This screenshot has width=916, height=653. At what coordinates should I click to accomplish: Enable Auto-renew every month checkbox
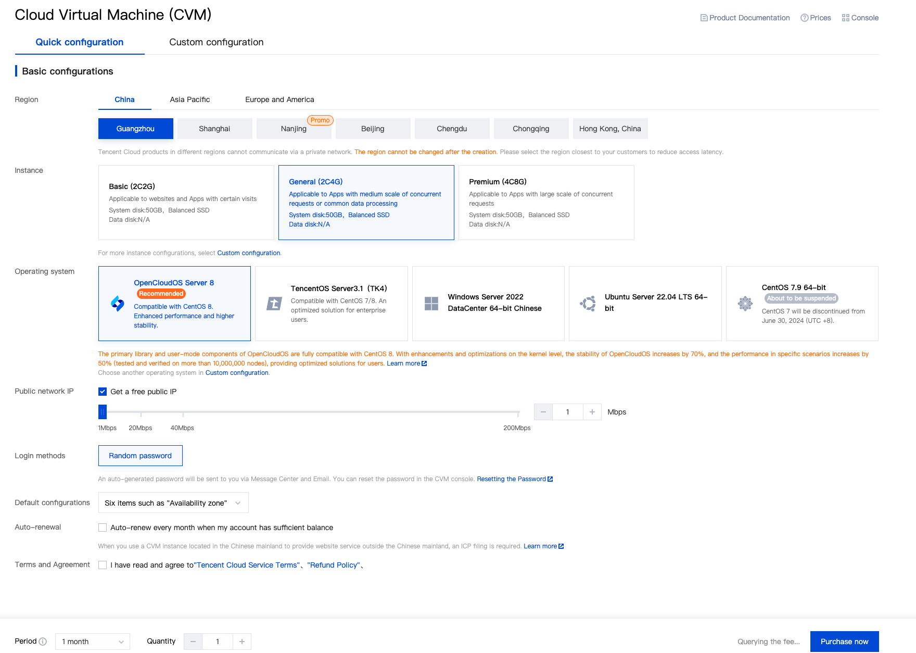coord(103,528)
